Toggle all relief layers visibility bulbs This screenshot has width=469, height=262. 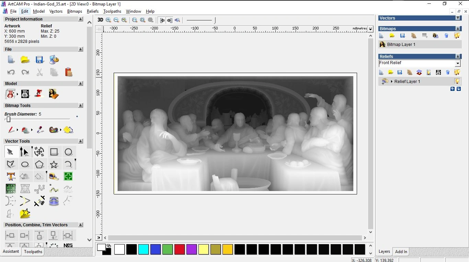(x=457, y=72)
